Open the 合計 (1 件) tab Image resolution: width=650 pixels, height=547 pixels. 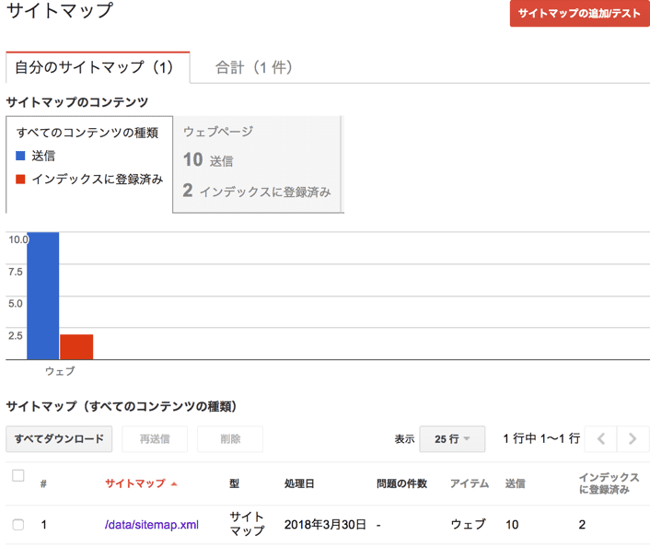254,67
